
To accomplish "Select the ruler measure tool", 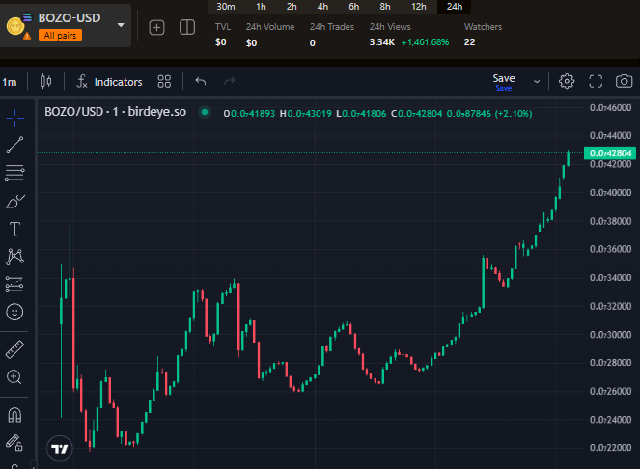I will [14, 349].
